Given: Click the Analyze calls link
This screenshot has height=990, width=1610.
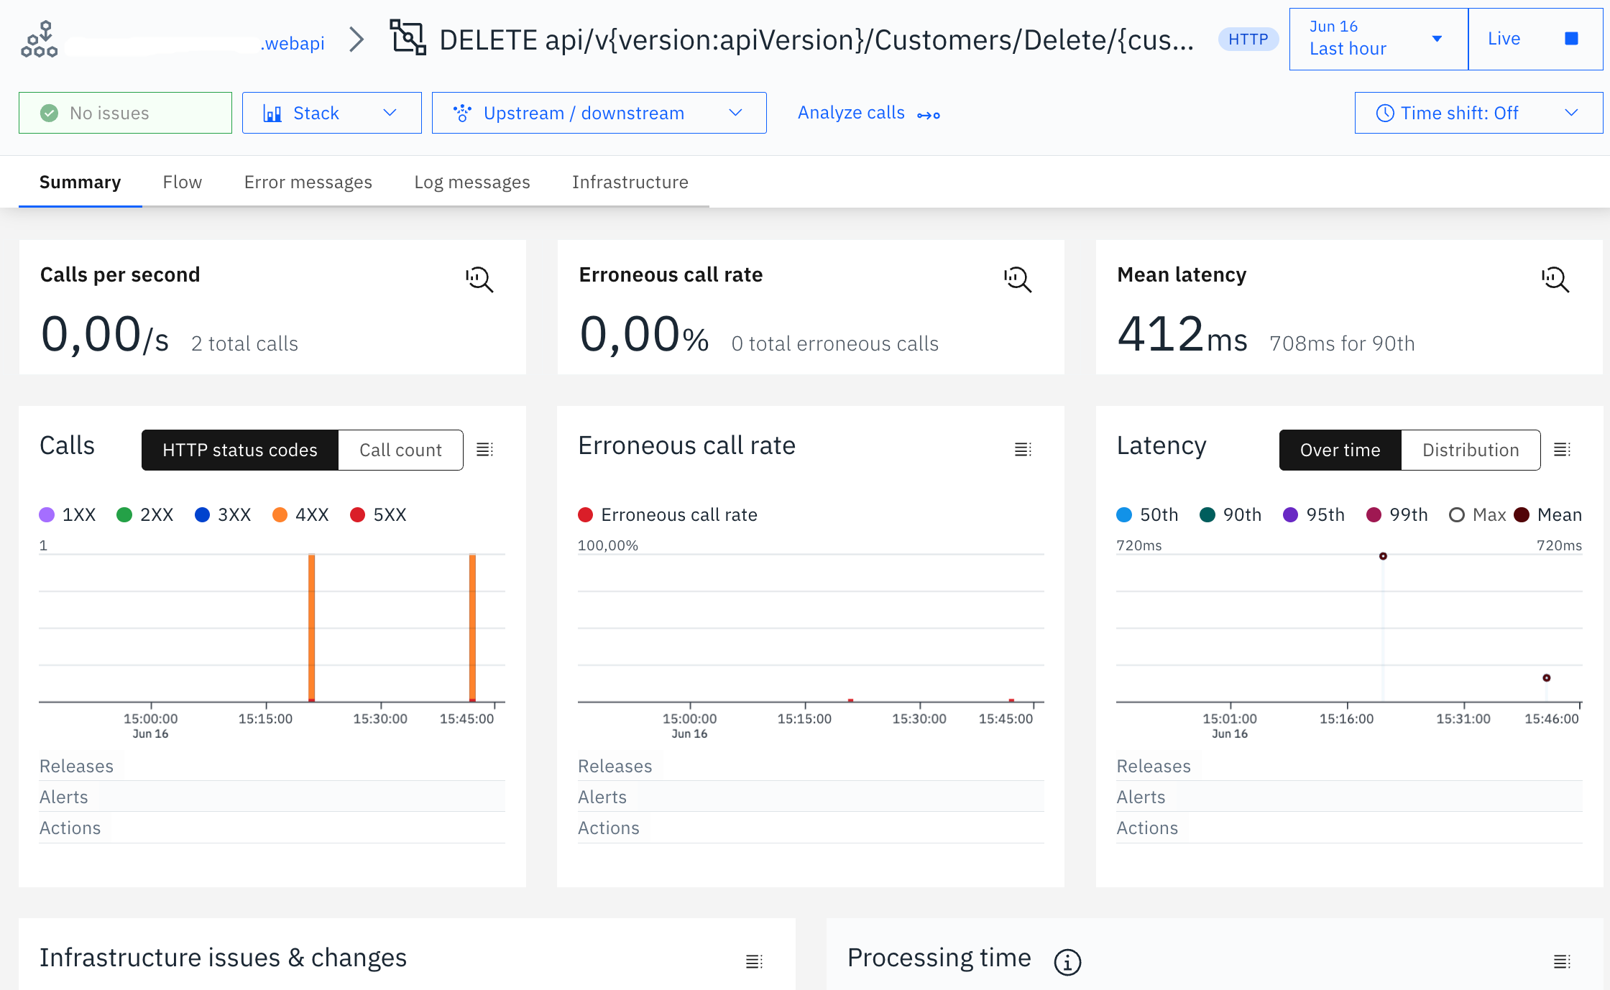Looking at the screenshot, I should 869,113.
